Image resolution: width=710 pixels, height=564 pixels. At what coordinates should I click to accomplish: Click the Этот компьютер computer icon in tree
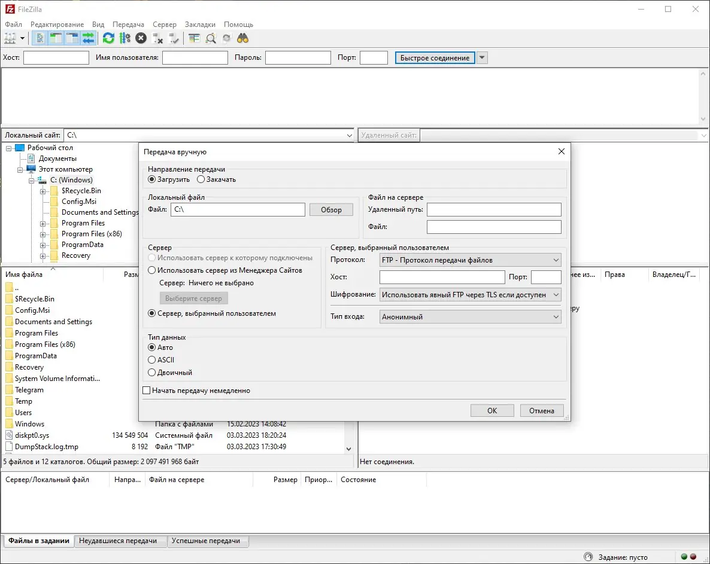pos(31,169)
